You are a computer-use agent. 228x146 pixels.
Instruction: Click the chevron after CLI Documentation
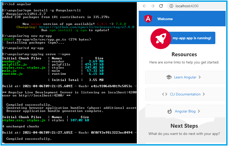tap(204, 94)
